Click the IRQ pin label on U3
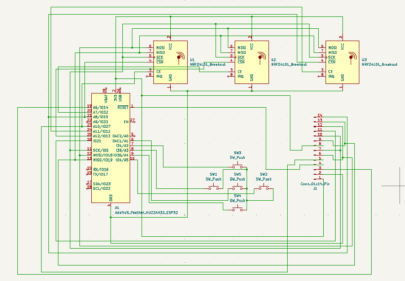 [x=331, y=76]
